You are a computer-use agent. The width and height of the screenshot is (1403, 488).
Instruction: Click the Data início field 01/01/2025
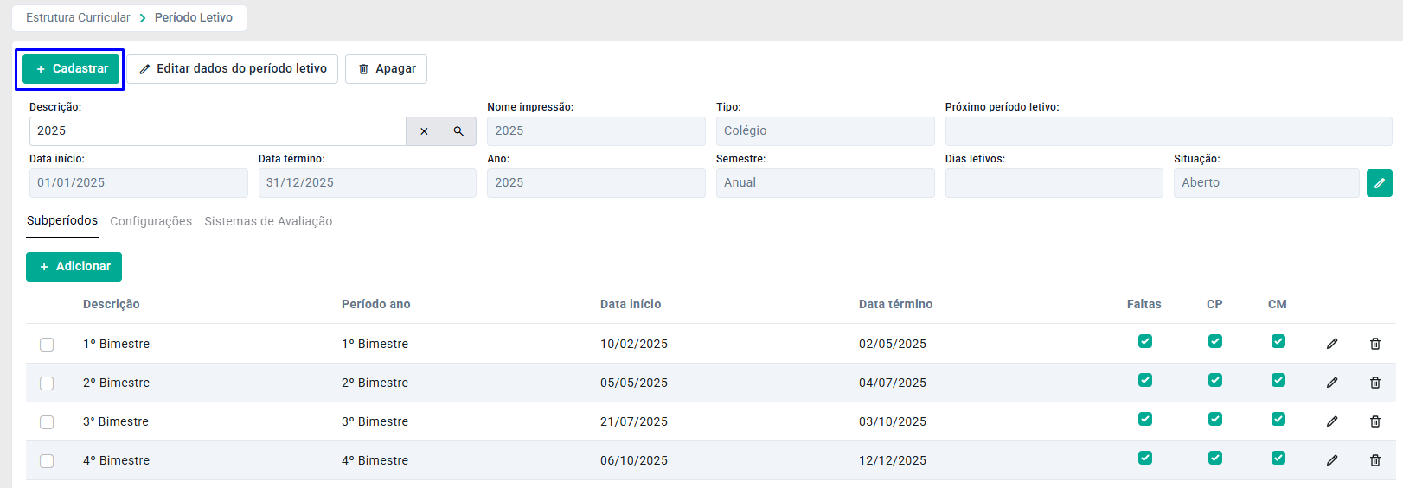coord(138,183)
